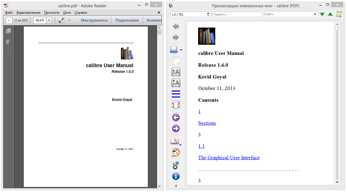Open dropdown arrow beside Open ebook icon
The height and width of the screenshot is (192, 347).
pyautogui.click(x=181, y=50)
